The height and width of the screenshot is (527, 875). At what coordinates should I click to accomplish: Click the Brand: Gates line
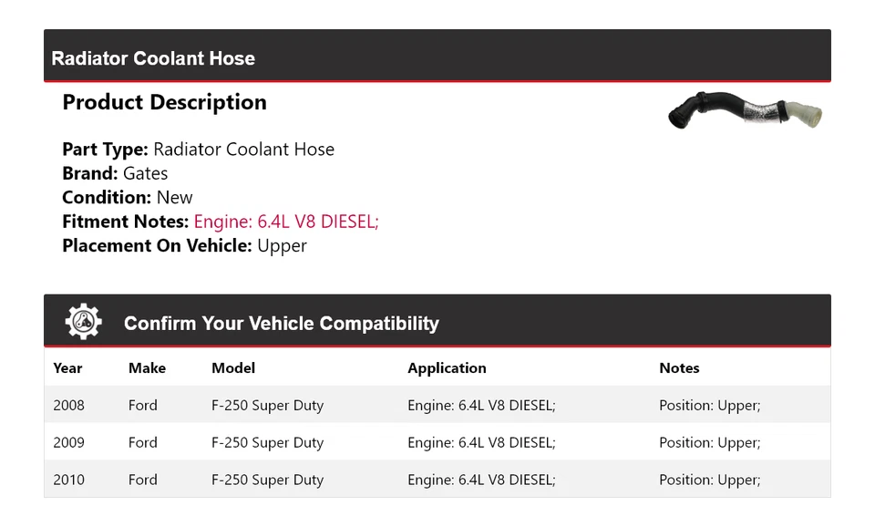point(115,173)
